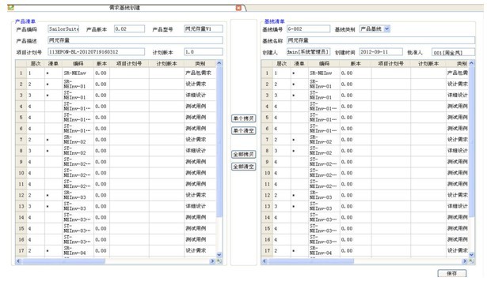Click the 基线编号 input field
The width and height of the screenshot is (487, 285).
point(308,28)
